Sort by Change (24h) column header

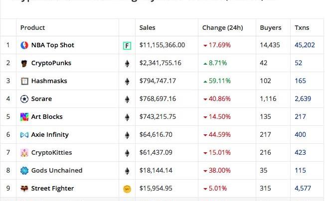coord(221,28)
